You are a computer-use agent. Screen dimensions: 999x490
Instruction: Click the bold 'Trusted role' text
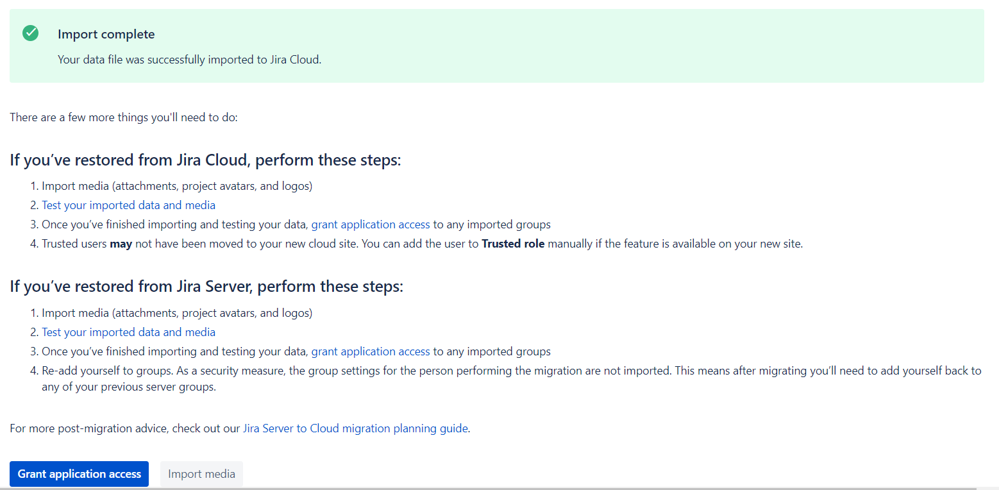click(x=513, y=244)
